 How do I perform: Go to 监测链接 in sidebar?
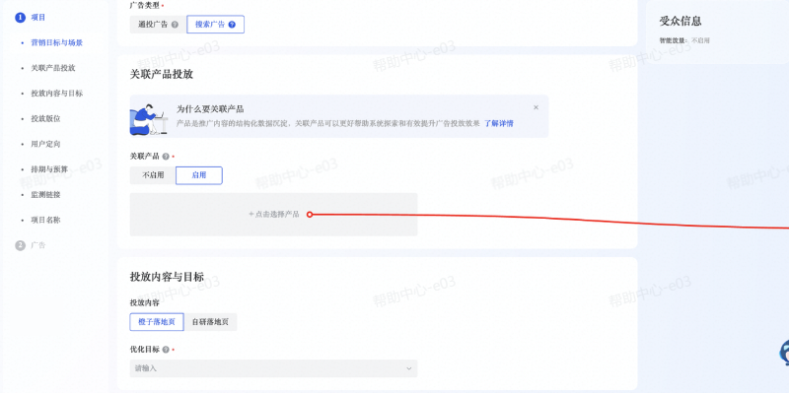click(x=45, y=194)
